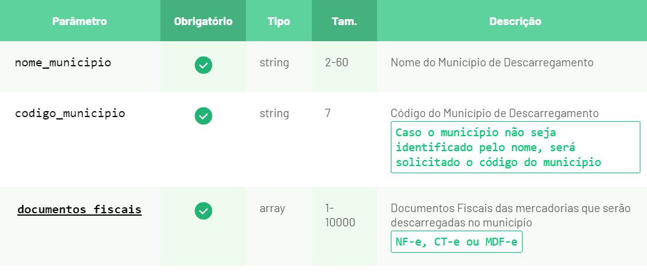Select the codigo_municipio parameter name

click(x=70, y=114)
